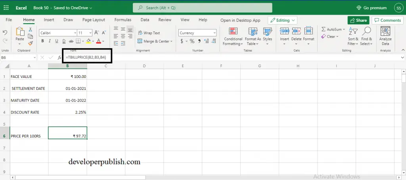Decrease decimal places

[214, 41]
